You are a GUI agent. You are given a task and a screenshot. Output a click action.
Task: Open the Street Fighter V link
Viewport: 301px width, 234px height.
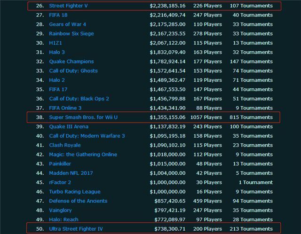(x=68, y=6)
